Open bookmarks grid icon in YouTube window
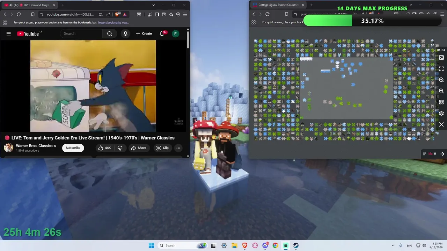The width and height of the screenshot is (447, 251). (x=5, y=22)
